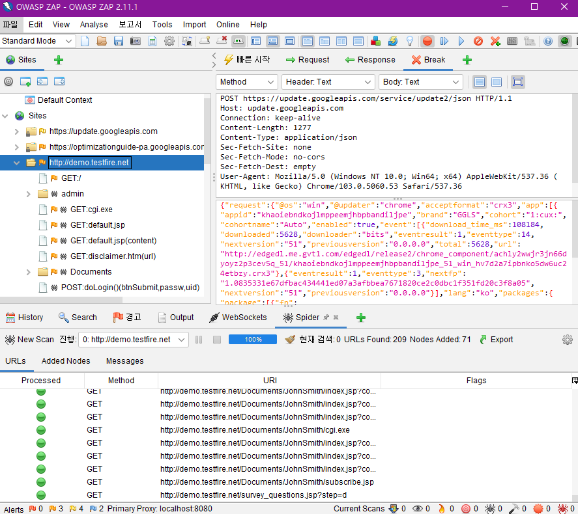Screen dimensions: 578x514
Task: Open the Header: Text dropdown
Action: coord(328,82)
